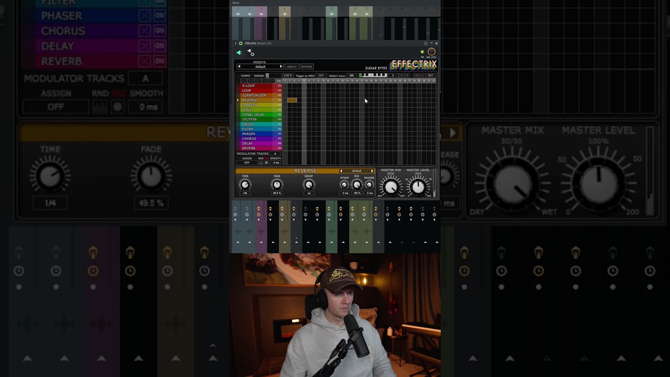Switch Pattern keys ON setting
Image resolution: width=670 pixels, height=377 pixels.
pos(351,75)
